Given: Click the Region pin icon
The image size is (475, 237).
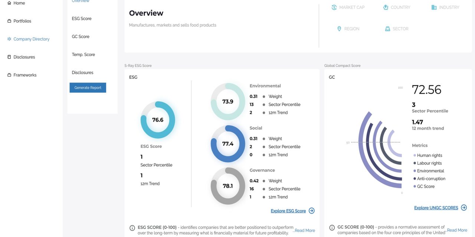Looking at the screenshot, I should (x=339, y=29).
